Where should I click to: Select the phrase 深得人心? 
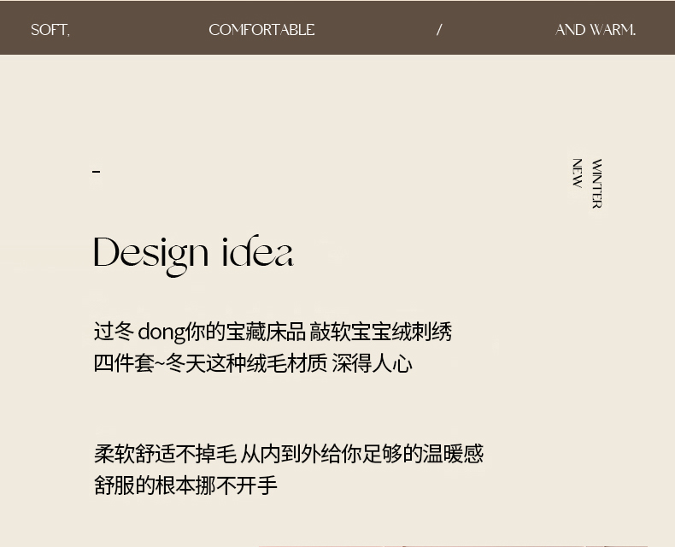click(x=372, y=364)
